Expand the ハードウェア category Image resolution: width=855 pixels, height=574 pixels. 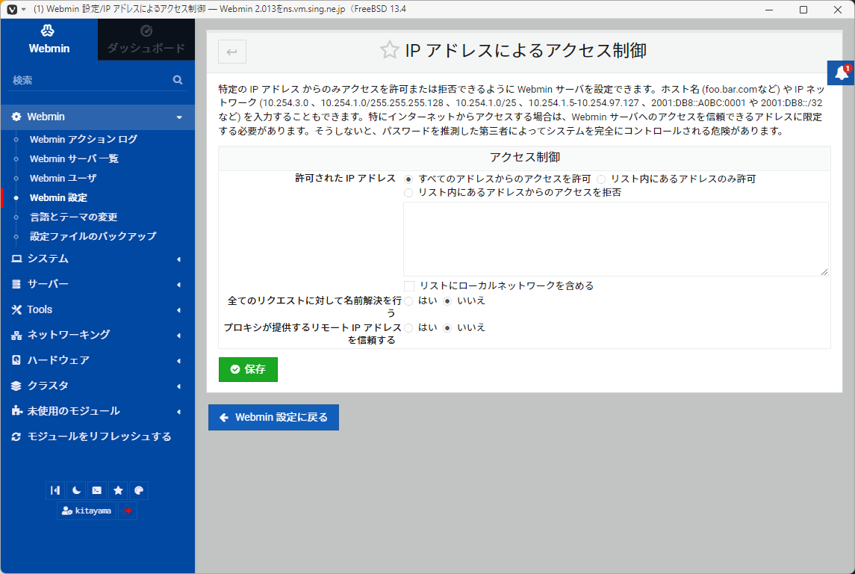[98, 360]
